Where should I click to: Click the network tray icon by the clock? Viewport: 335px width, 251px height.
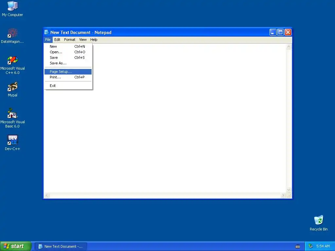[311, 246]
